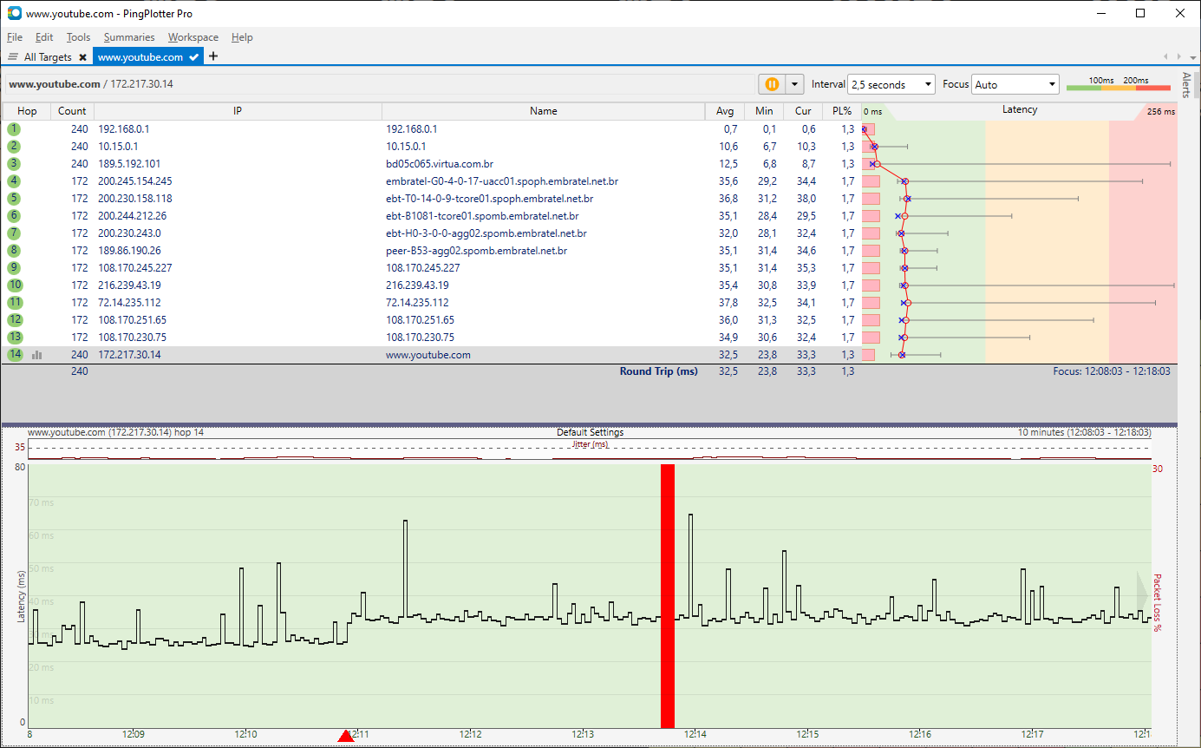This screenshot has height=748, width=1201.
Task: Close the All Targets tab with its X
Action: pyautogui.click(x=82, y=57)
